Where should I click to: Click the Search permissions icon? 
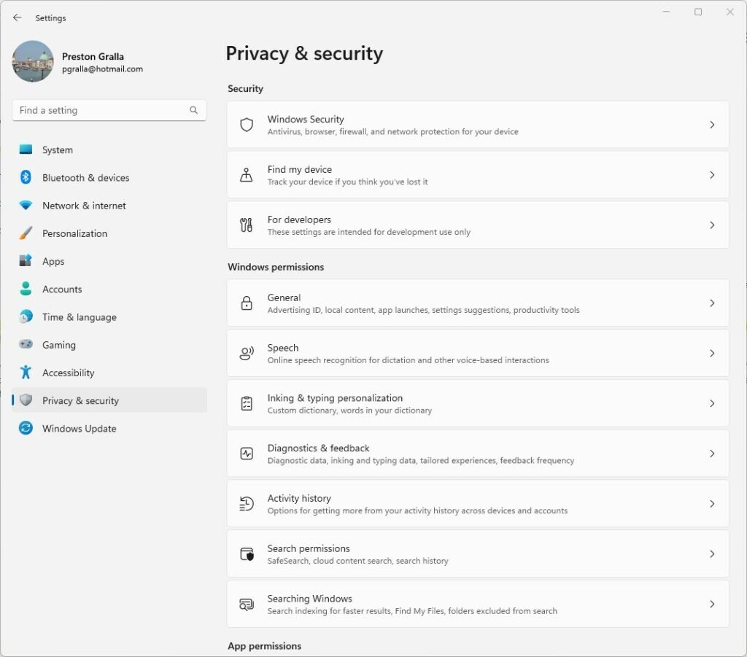[x=247, y=554]
